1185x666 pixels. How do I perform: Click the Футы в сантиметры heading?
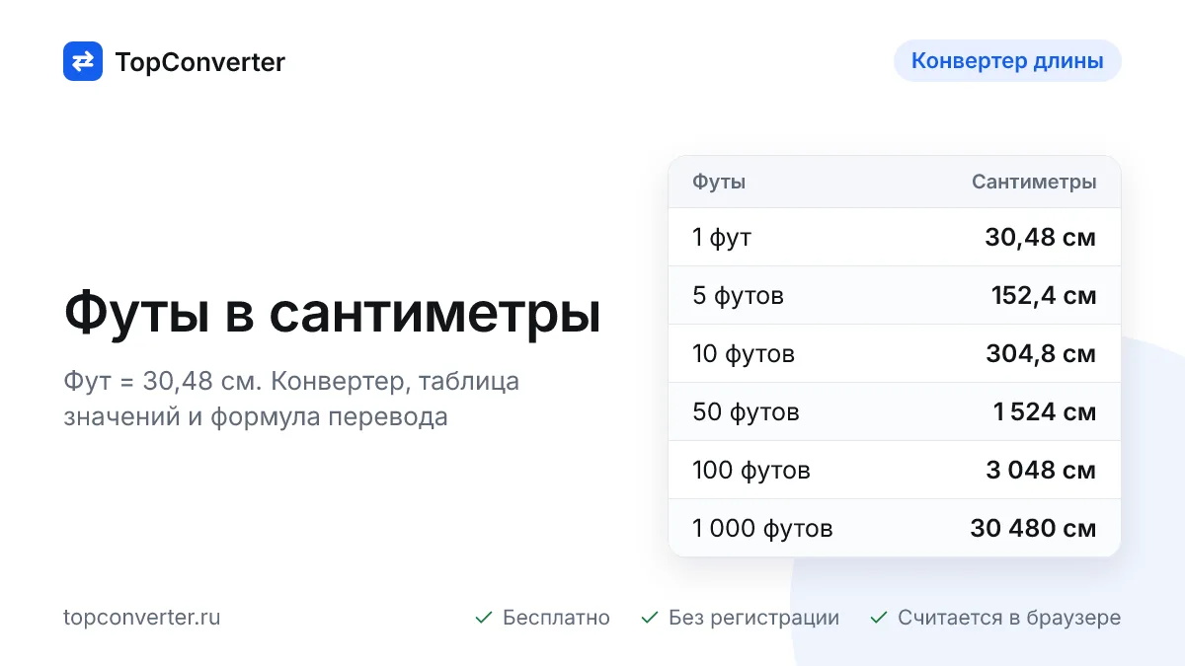(x=332, y=314)
